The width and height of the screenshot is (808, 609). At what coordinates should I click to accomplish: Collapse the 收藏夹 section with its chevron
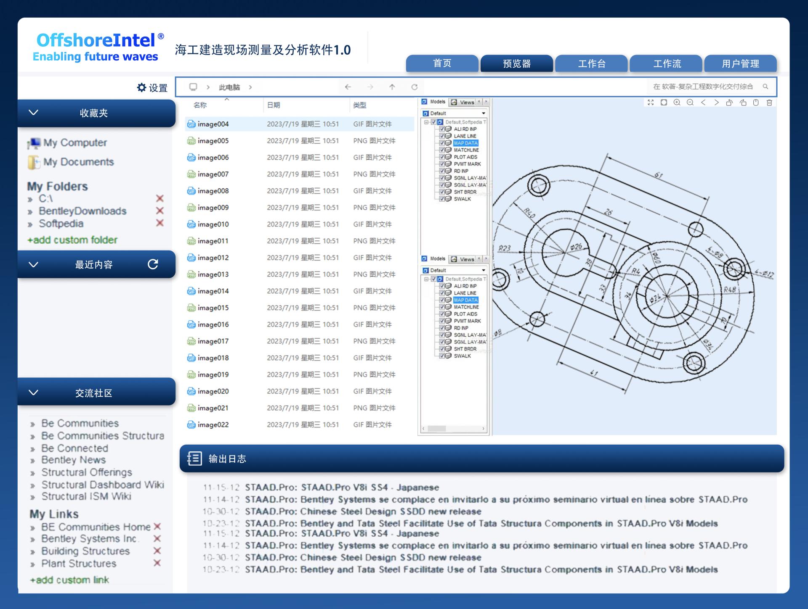pos(34,113)
